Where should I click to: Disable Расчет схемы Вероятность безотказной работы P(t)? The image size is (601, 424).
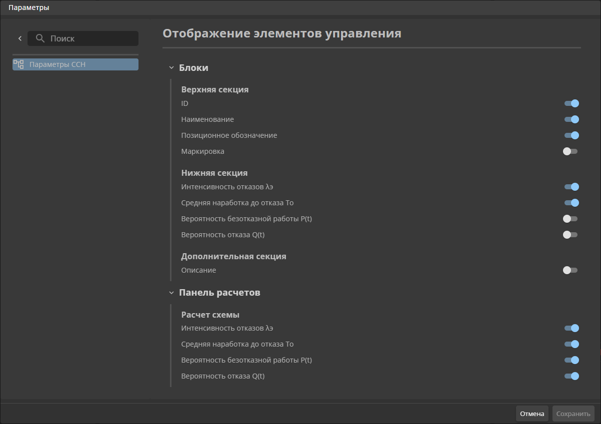[571, 360]
